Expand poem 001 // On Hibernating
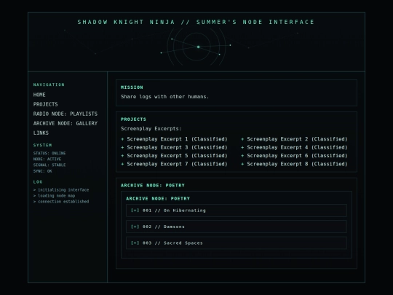 point(237,211)
